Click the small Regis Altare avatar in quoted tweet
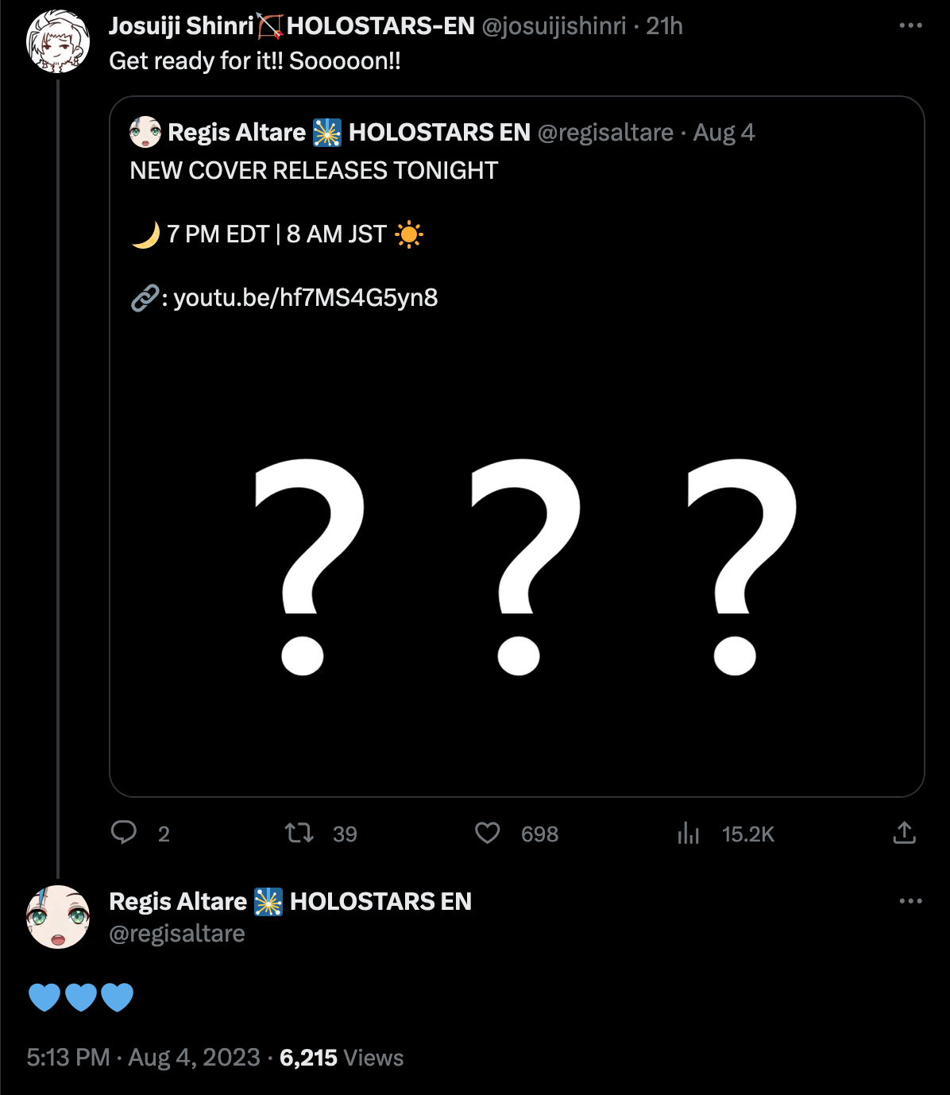Screen dimensions: 950x1095 (145, 132)
